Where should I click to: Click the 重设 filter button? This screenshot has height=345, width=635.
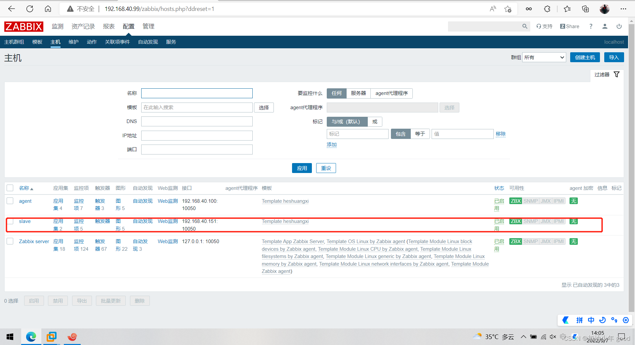click(x=326, y=168)
